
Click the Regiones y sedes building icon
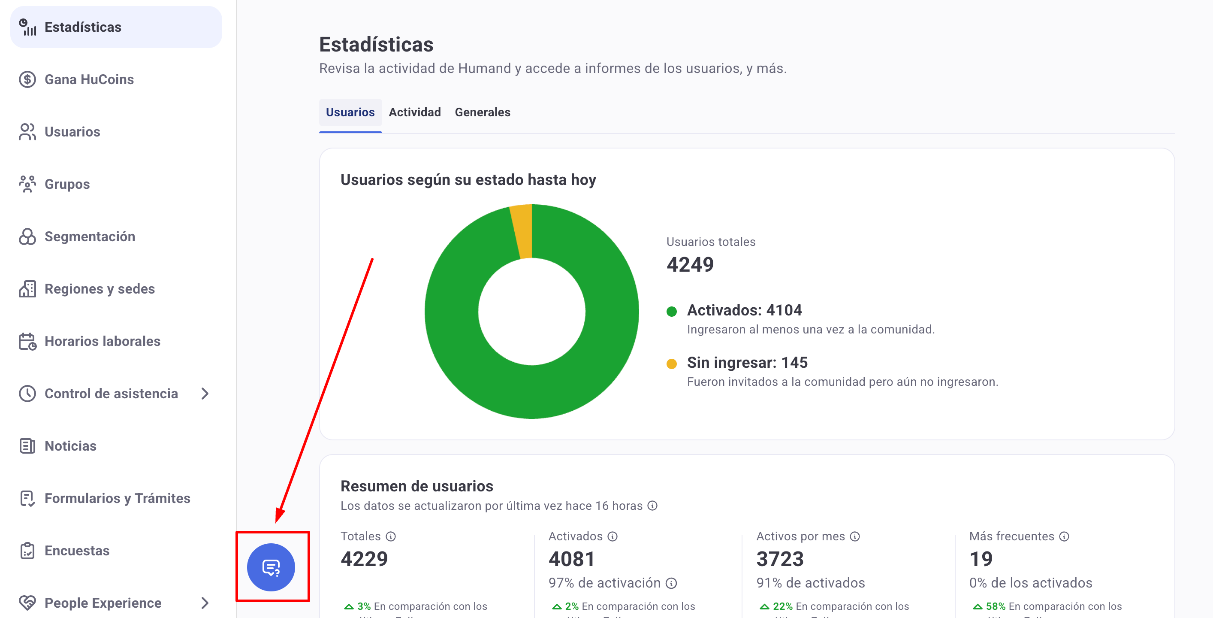27,289
